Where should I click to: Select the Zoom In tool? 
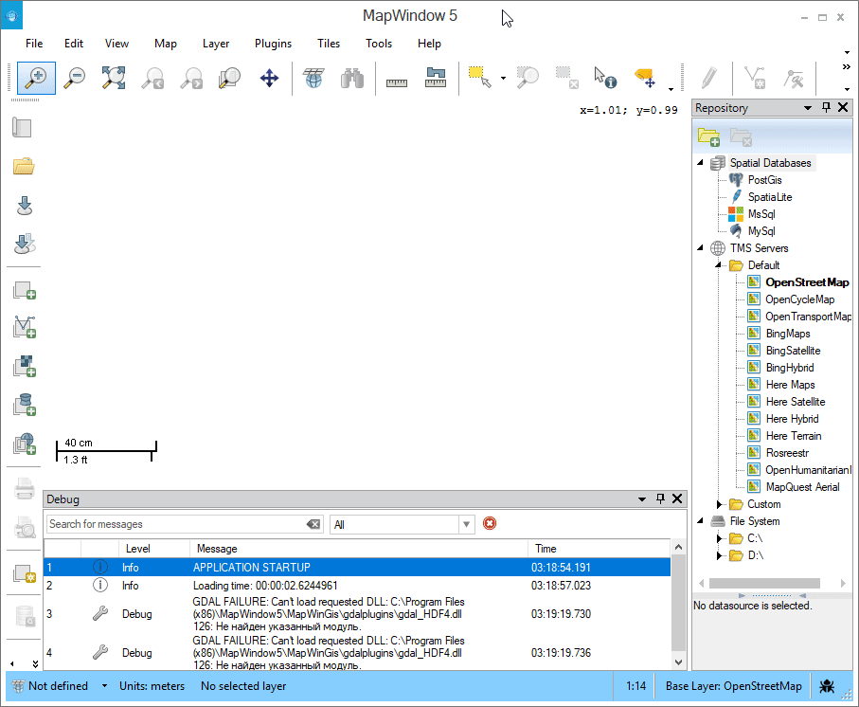click(36, 79)
